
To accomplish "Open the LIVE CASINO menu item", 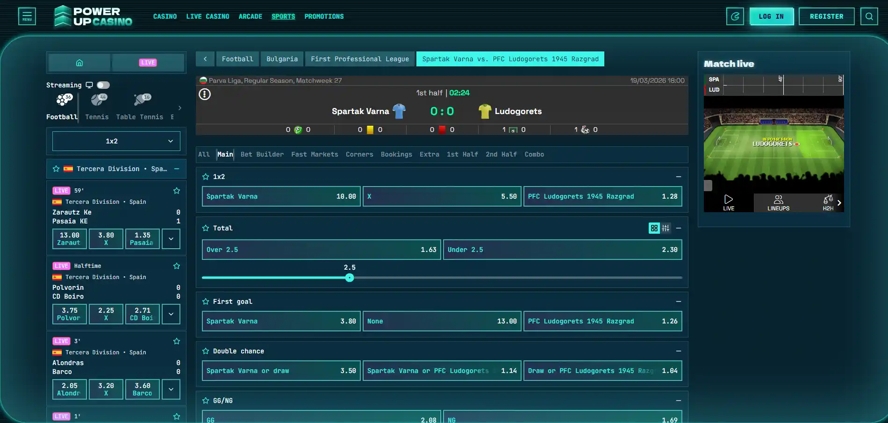I will coord(208,16).
